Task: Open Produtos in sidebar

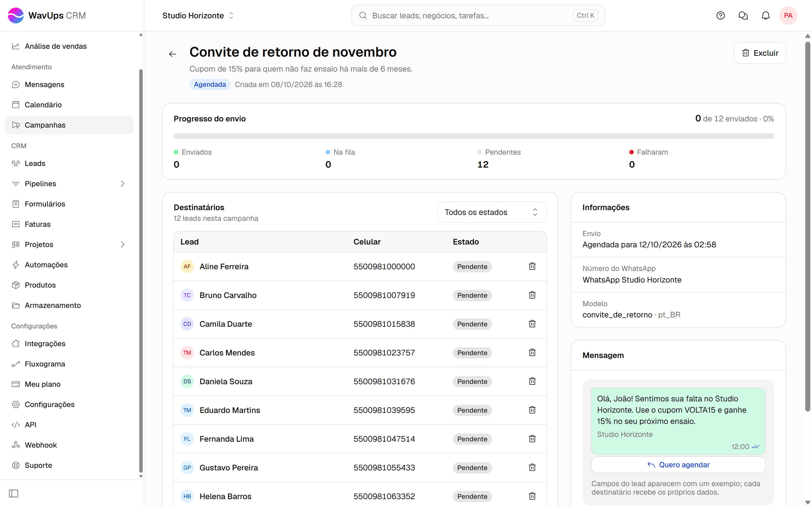Action: pyautogui.click(x=69, y=285)
